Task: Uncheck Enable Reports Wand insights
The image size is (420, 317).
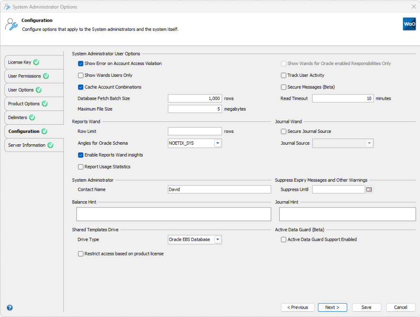Action: click(81, 155)
